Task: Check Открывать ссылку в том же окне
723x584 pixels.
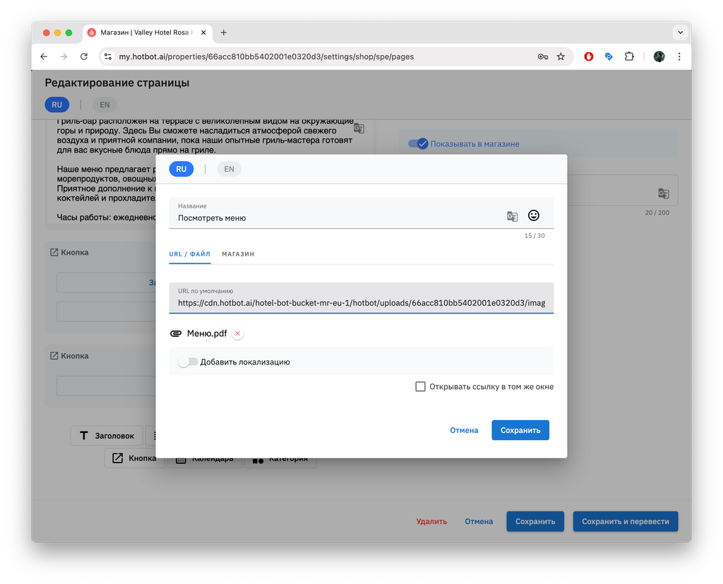Action: point(420,386)
